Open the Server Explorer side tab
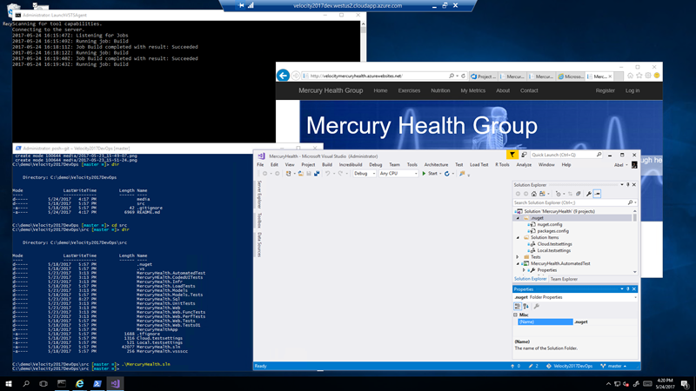The width and height of the screenshot is (696, 391). [259, 194]
